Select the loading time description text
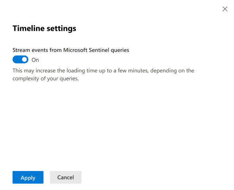This screenshot has height=190, width=234. pos(103,75)
